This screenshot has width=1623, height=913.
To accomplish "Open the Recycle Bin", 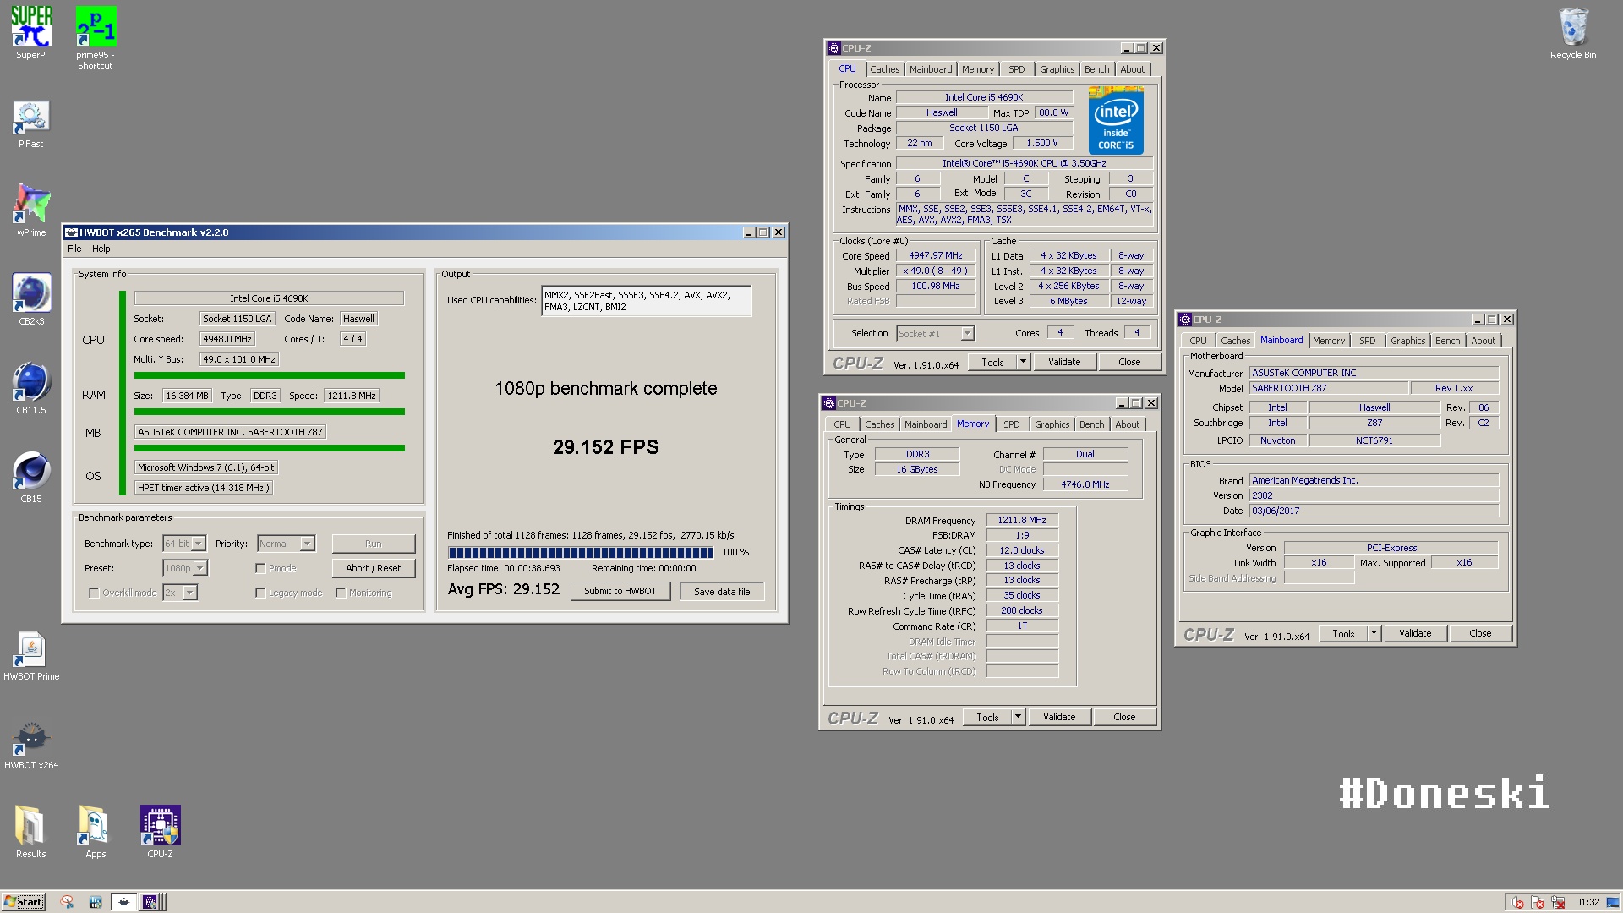I will pyautogui.click(x=1573, y=34).
